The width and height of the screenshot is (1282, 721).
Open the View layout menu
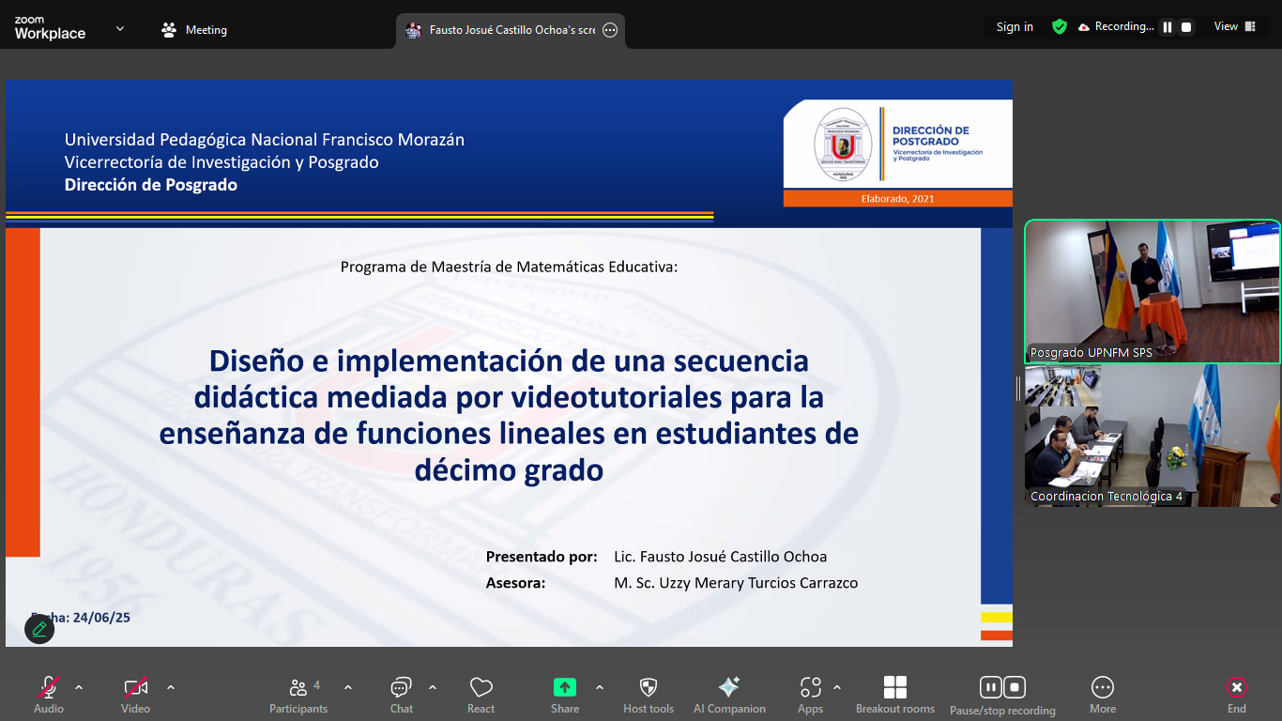tap(1234, 26)
